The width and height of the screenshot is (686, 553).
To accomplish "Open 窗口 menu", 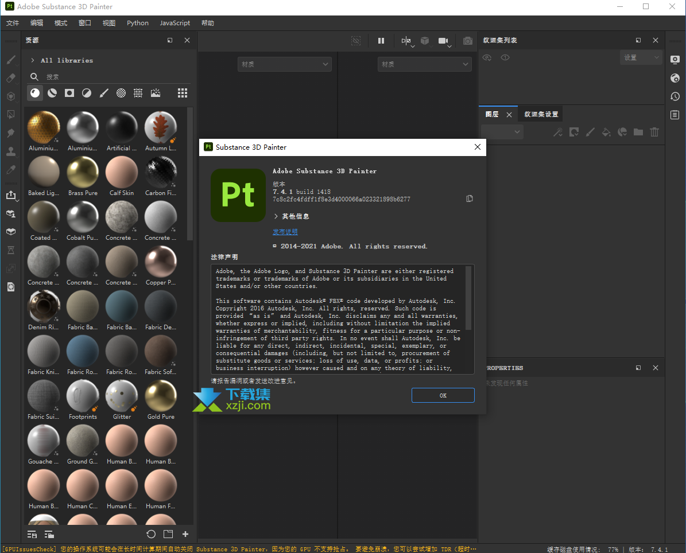I will (x=85, y=23).
